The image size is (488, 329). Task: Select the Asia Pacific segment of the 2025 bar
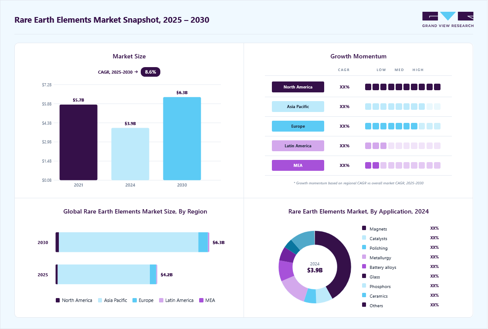[x=104, y=275]
